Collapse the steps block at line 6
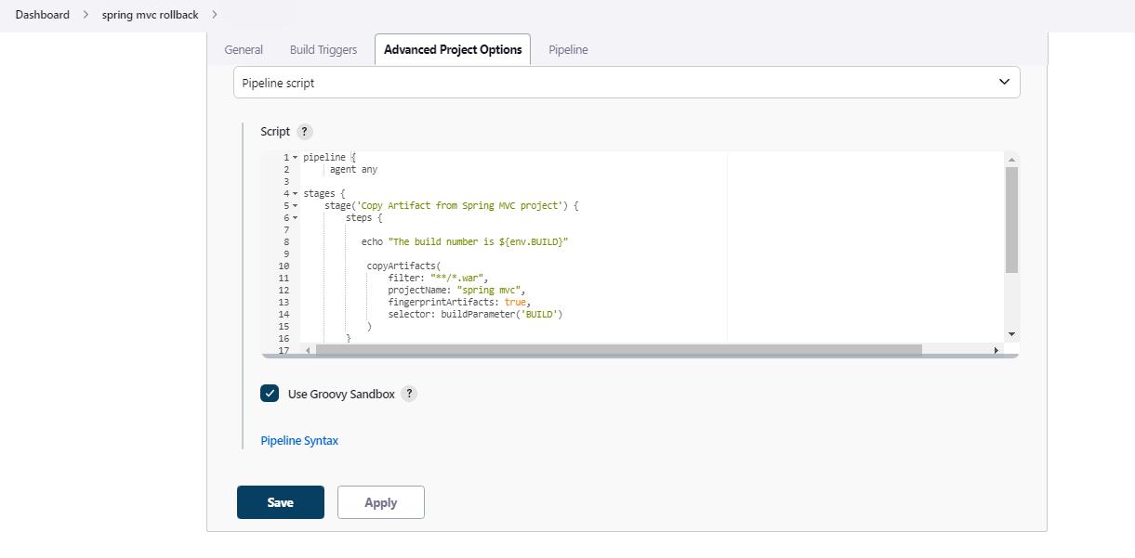The image size is (1135, 558). point(296,218)
